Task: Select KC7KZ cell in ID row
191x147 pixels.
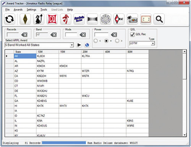Action: coord(48,116)
